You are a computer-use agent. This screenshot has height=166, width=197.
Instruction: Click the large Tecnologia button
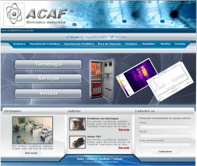point(48,64)
